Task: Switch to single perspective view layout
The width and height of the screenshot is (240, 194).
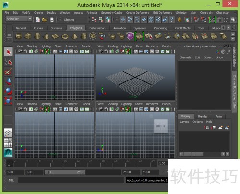Action: [8, 133]
